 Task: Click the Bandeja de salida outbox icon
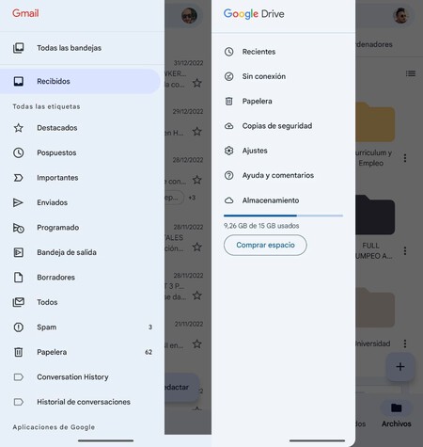pyautogui.click(x=19, y=252)
